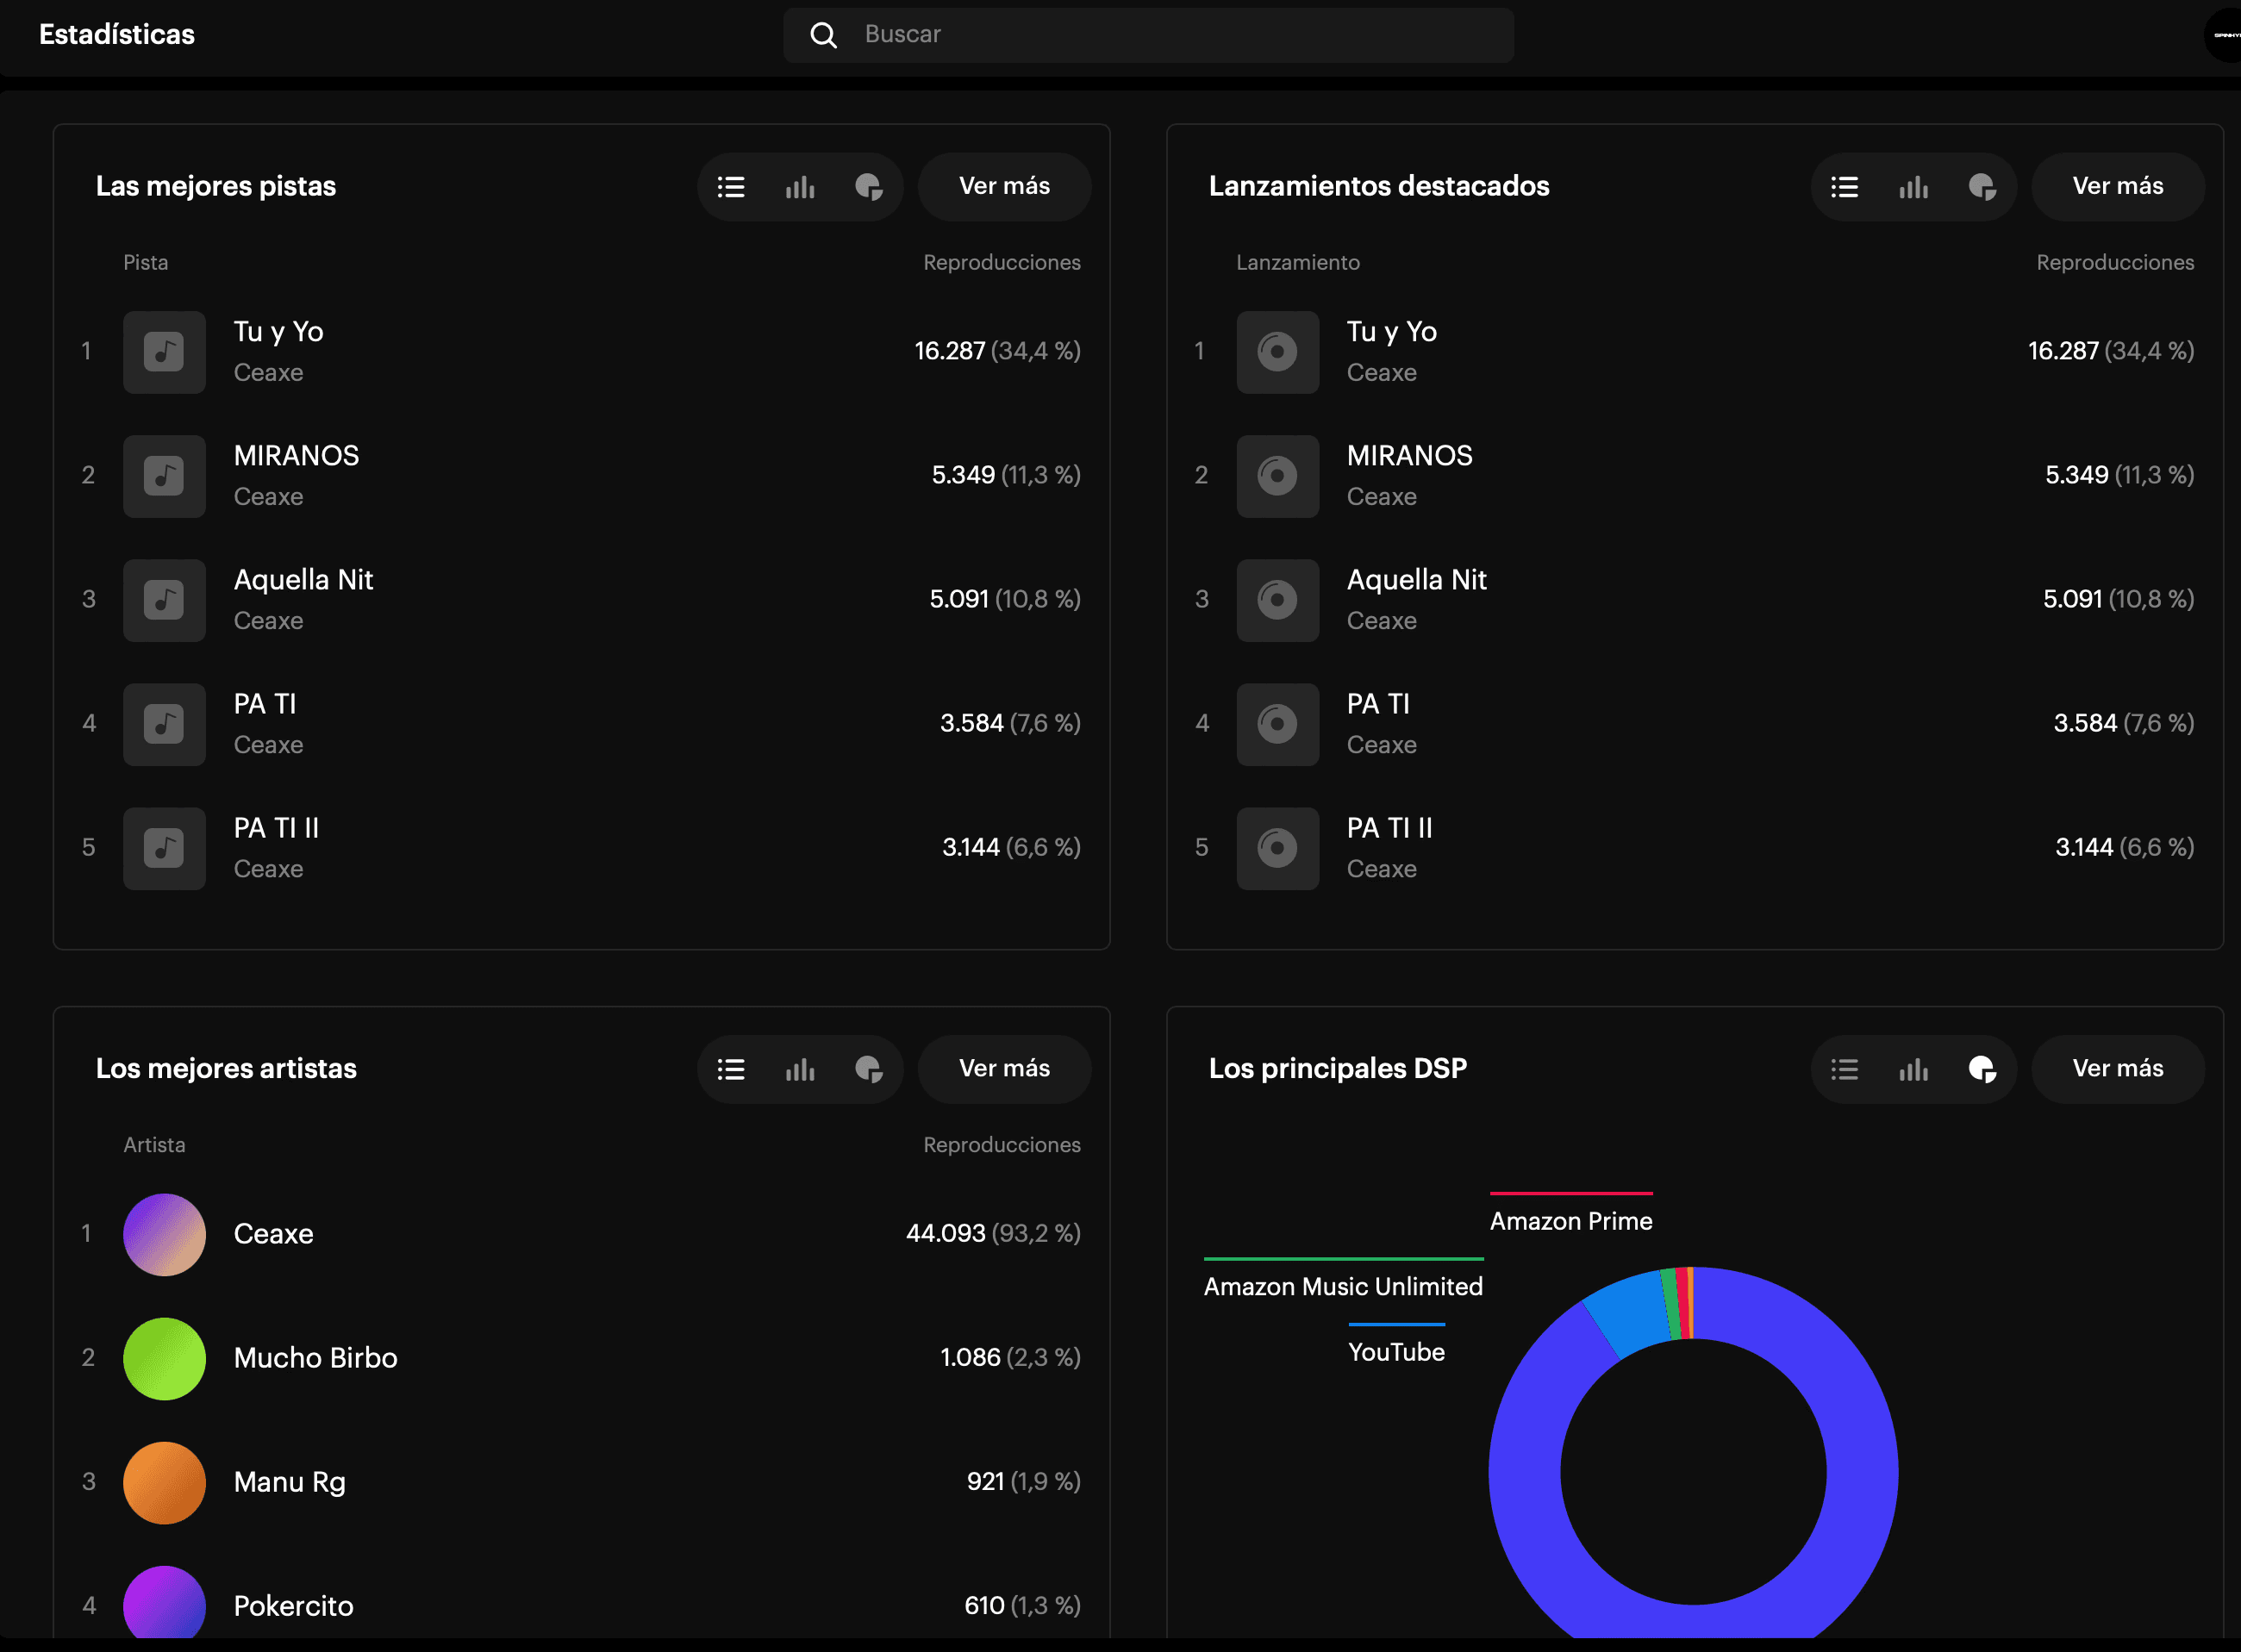Open Ver más for Lanzamientos destacados
The width and height of the screenshot is (2241, 1652).
pyautogui.click(x=2117, y=187)
